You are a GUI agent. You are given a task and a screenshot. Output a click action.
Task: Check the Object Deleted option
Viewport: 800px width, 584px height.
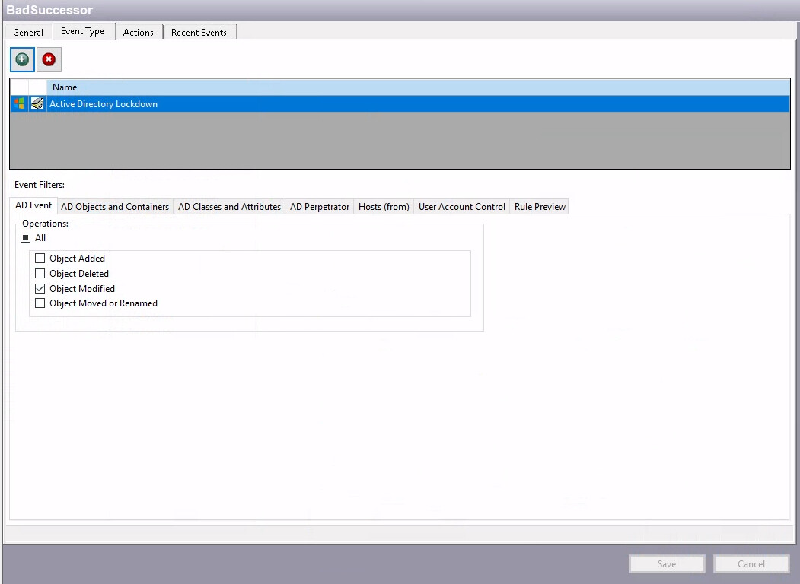(x=40, y=274)
